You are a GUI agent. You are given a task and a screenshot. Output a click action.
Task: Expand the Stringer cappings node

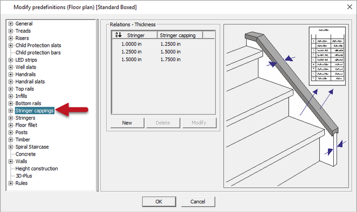coord(10,111)
